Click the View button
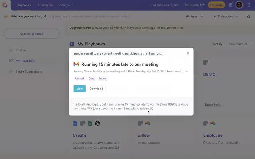 [x=80, y=89]
